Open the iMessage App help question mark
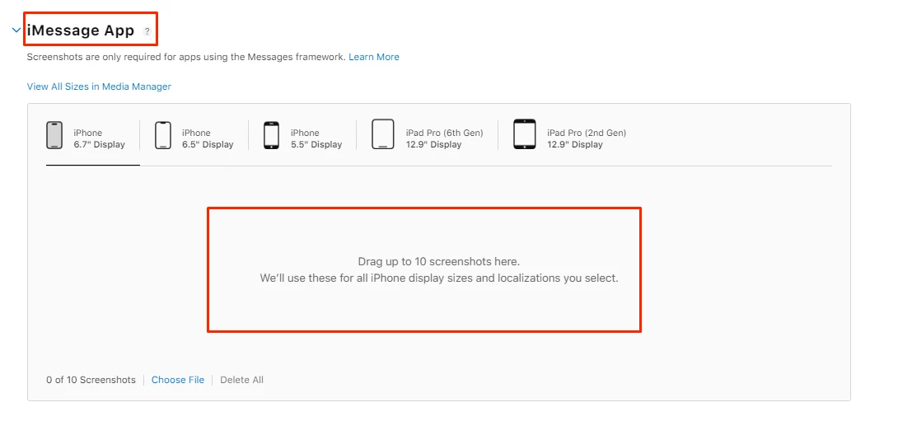Screen dimensions: 912x421 (x=147, y=31)
